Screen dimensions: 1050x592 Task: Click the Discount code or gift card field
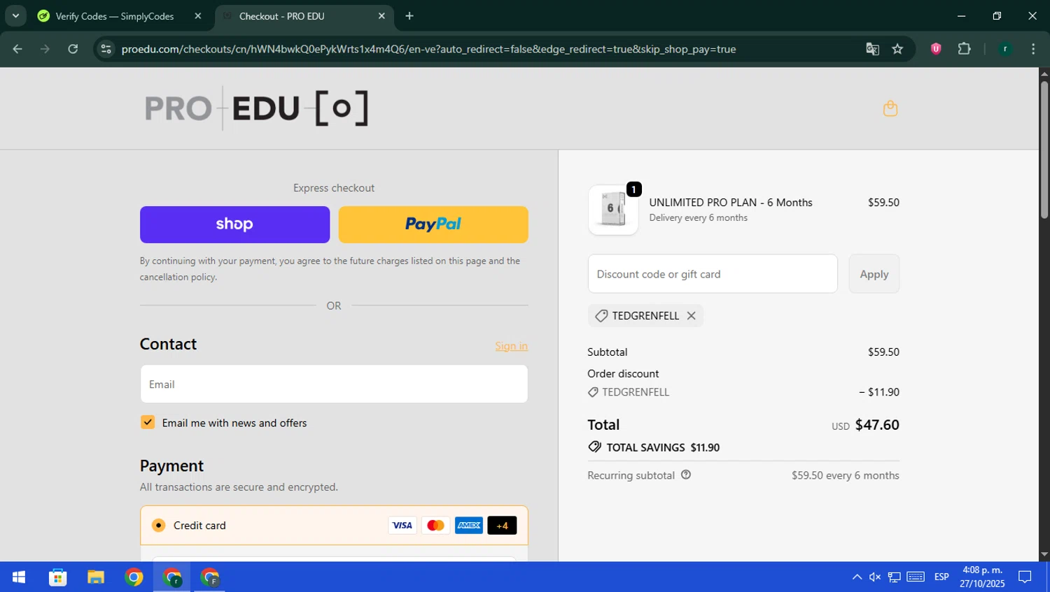click(713, 274)
